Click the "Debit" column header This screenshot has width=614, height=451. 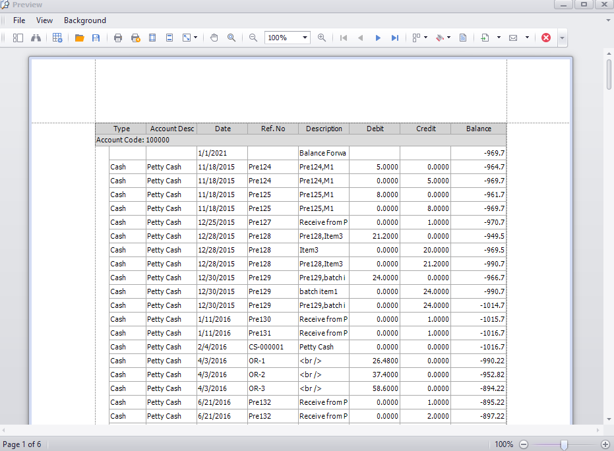[375, 129]
